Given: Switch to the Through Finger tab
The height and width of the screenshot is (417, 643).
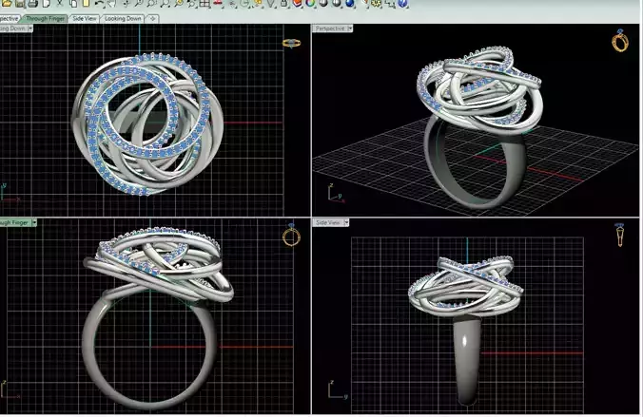Looking at the screenshot, I should tap(45, 18).
